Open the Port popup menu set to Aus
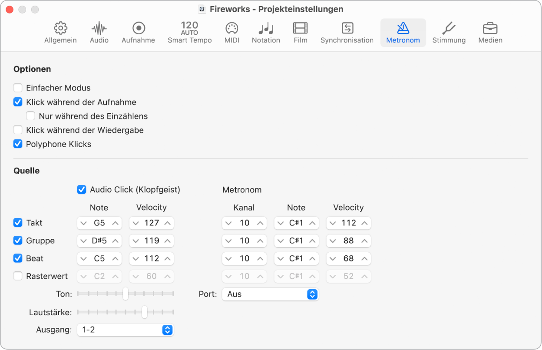The width and height of the screenshot is (542, 350). [x=270, y=294]
